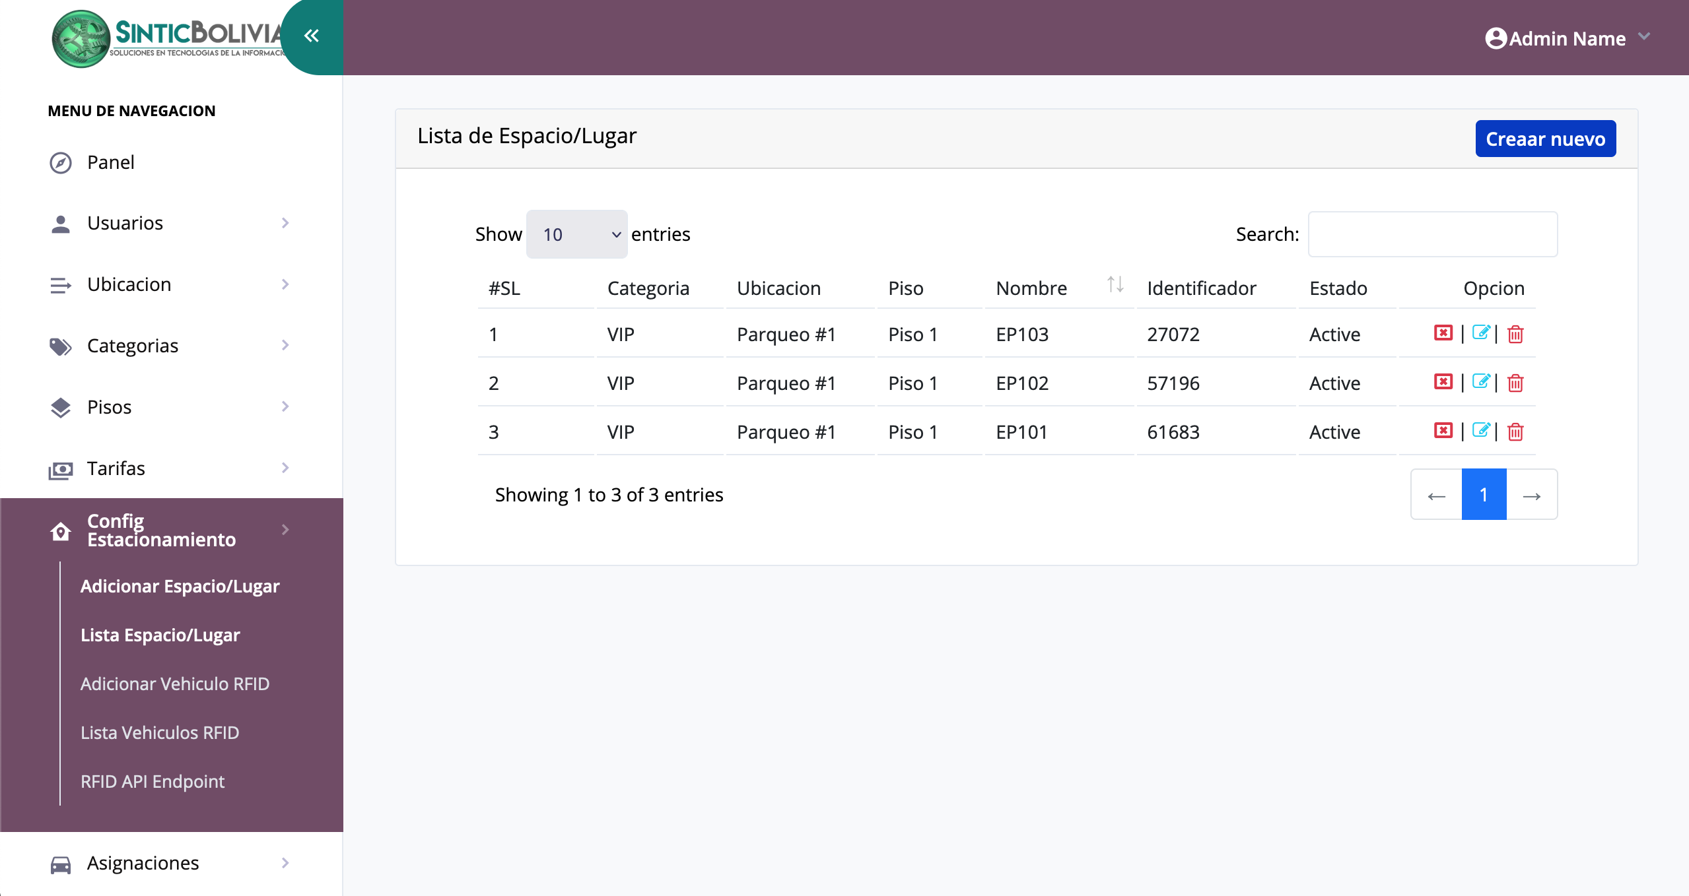Go to next page arrow in pagination
This screenshot has height=896, width=1689.
coord(1531,495)
